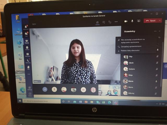
Task: Click the +3 additional participants avatar
Action: [x=45, y=89]
